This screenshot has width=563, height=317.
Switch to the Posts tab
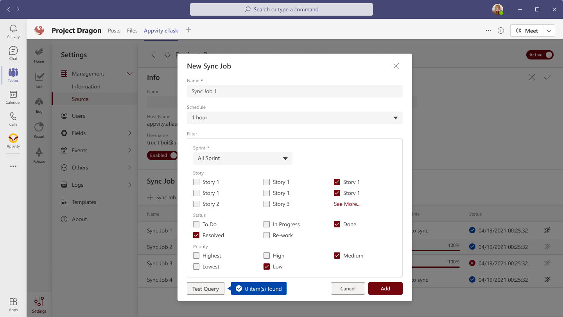coord(114,31)
